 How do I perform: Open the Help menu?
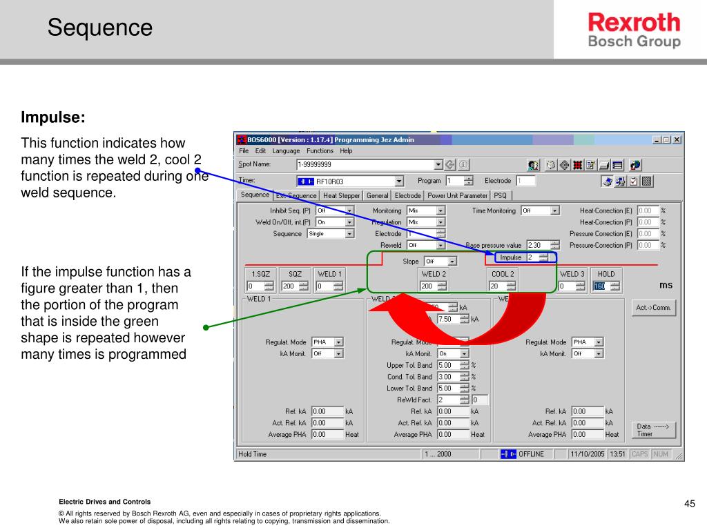347,151
